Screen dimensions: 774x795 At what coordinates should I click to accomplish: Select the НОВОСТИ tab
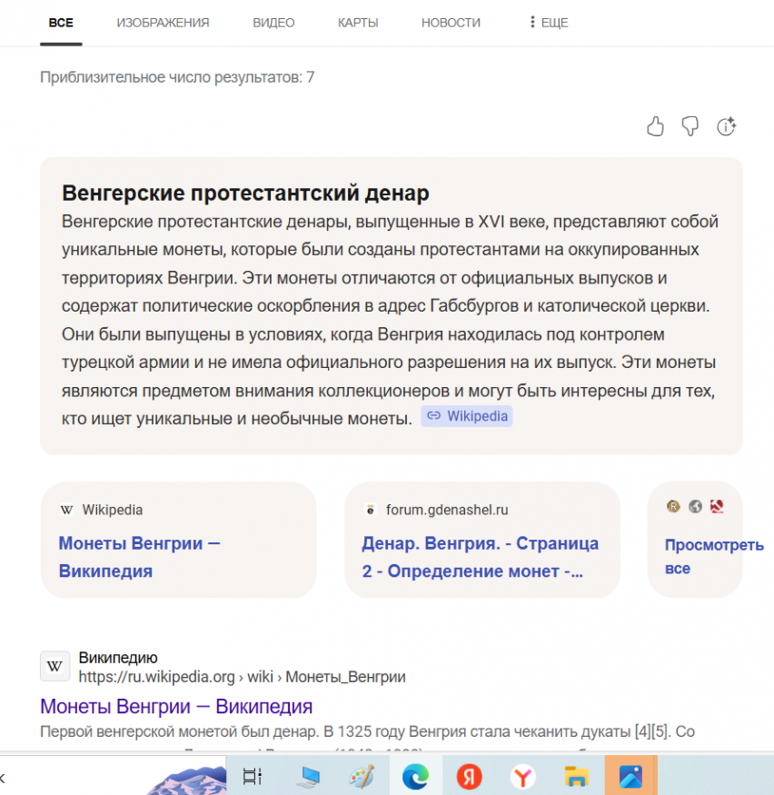(451, 23)
